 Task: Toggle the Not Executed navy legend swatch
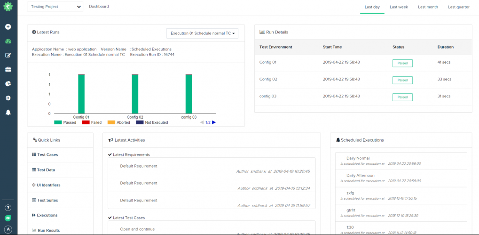pos(140,122)
